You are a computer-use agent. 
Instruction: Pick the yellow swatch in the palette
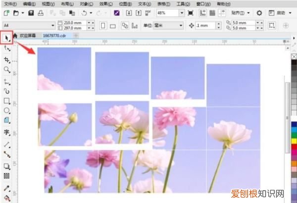(x=294, y=141)
